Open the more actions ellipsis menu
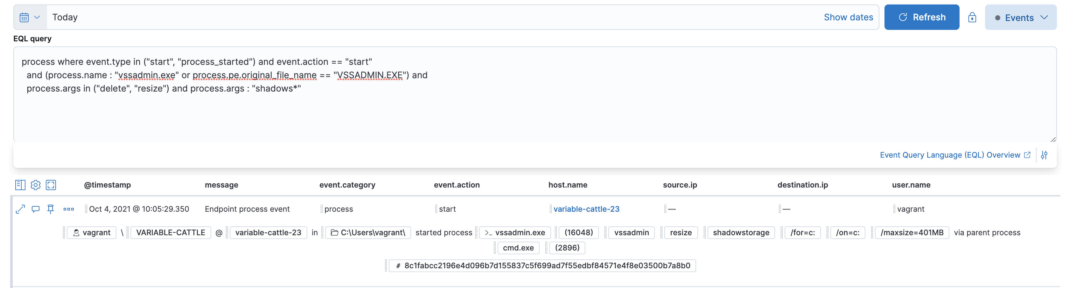The image size is (1069, 288). click(x=68, y=209)
